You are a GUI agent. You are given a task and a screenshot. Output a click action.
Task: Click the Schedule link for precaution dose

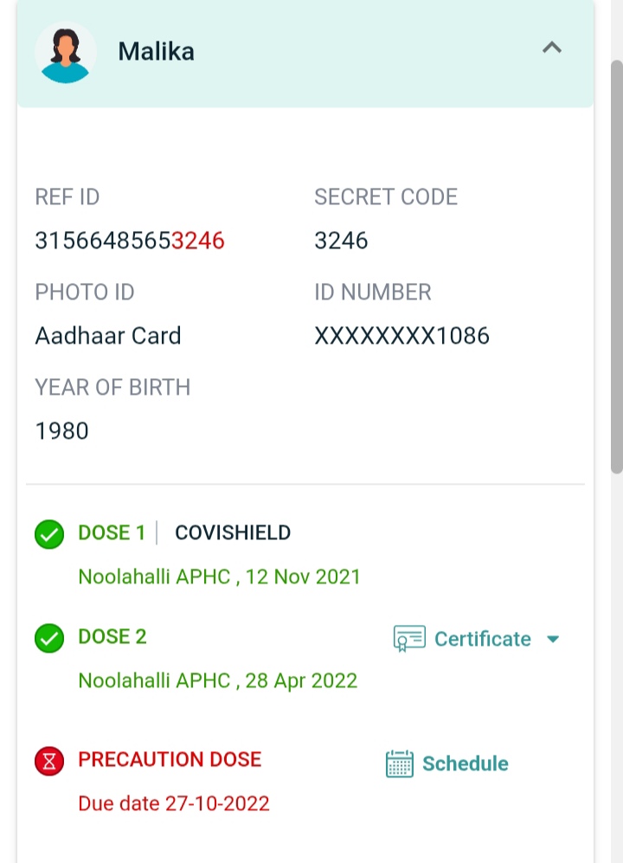tap(465, 763)
